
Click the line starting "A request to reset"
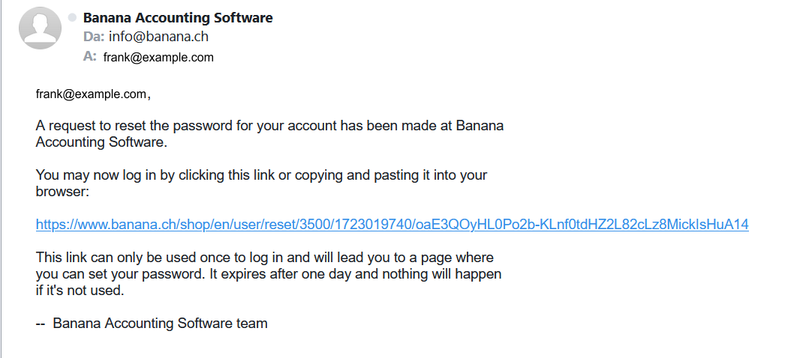tap(269, 125)
